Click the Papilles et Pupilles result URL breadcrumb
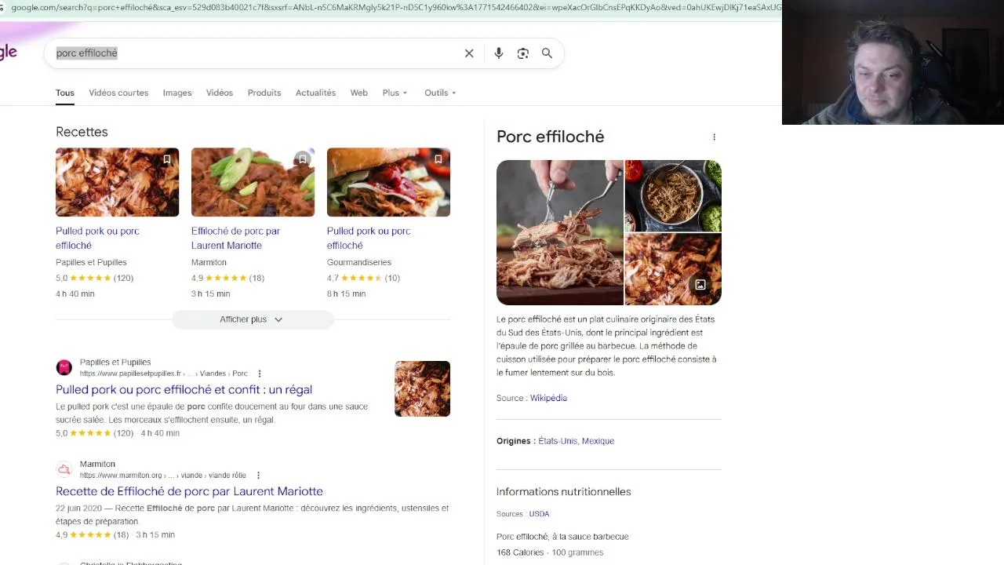The height and width of the screenshot is (565, 1004). pyautogui.click(x=163, y=374)
